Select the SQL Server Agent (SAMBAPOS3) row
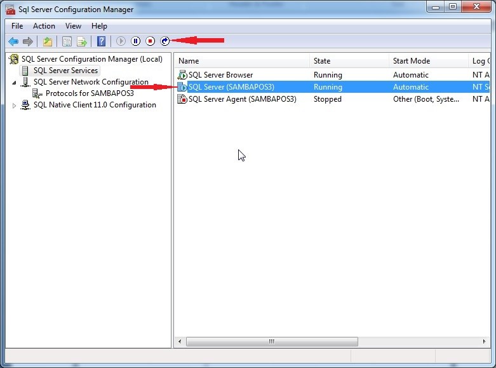The image size is (496, 368). click(x=243, y=99)
